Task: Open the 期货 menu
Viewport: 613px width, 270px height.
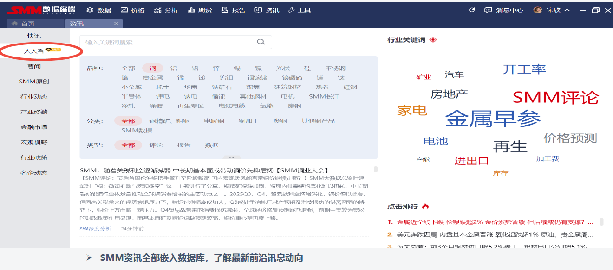Action: [200, 10]
